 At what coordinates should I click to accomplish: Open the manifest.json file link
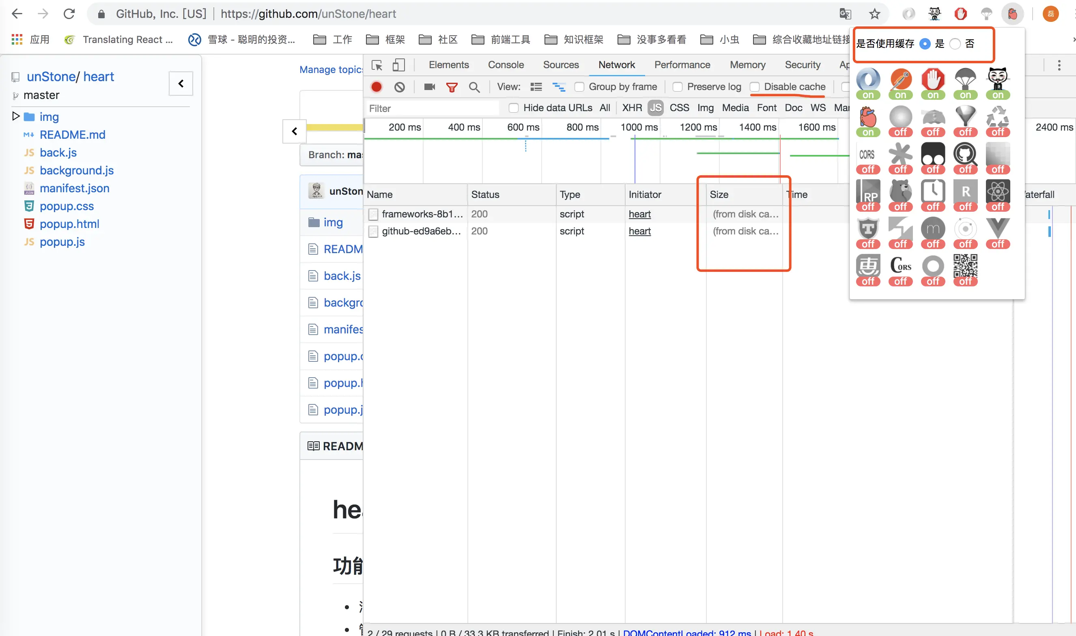click(75, 188)
